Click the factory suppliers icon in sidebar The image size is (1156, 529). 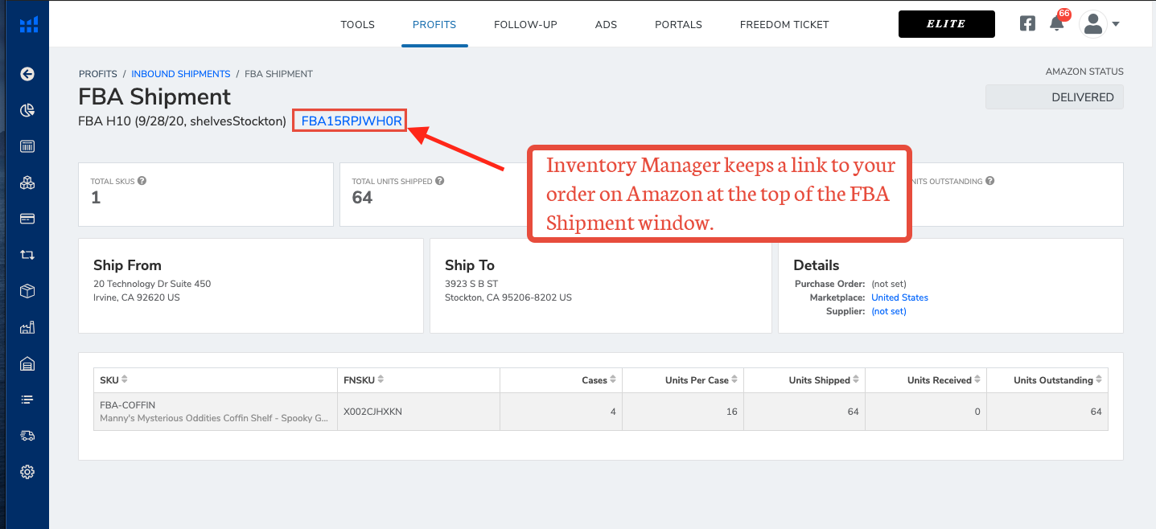(x=27, y=327)
